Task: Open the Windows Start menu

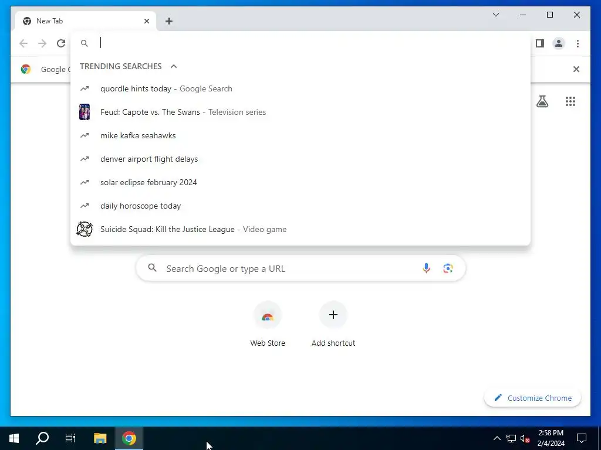Action: (14, 438)
